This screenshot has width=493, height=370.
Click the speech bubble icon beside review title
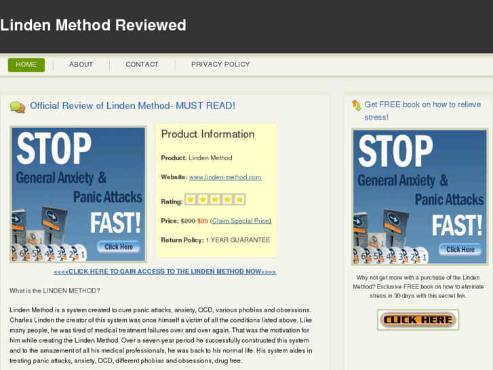pyautogui.click(x=18, y=107)
